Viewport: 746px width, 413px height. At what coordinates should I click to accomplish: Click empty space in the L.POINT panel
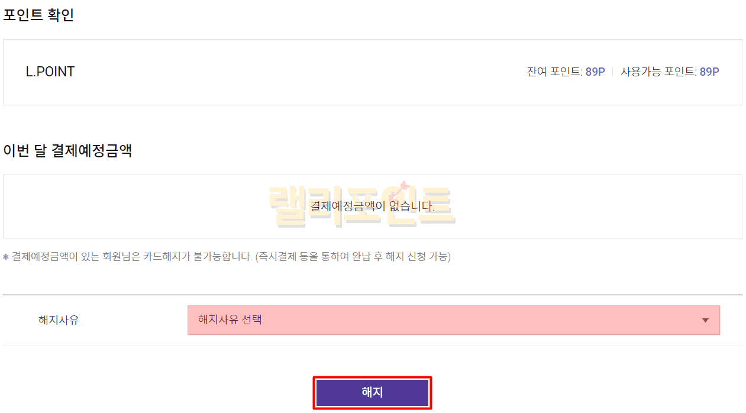(x=296, y=72)
